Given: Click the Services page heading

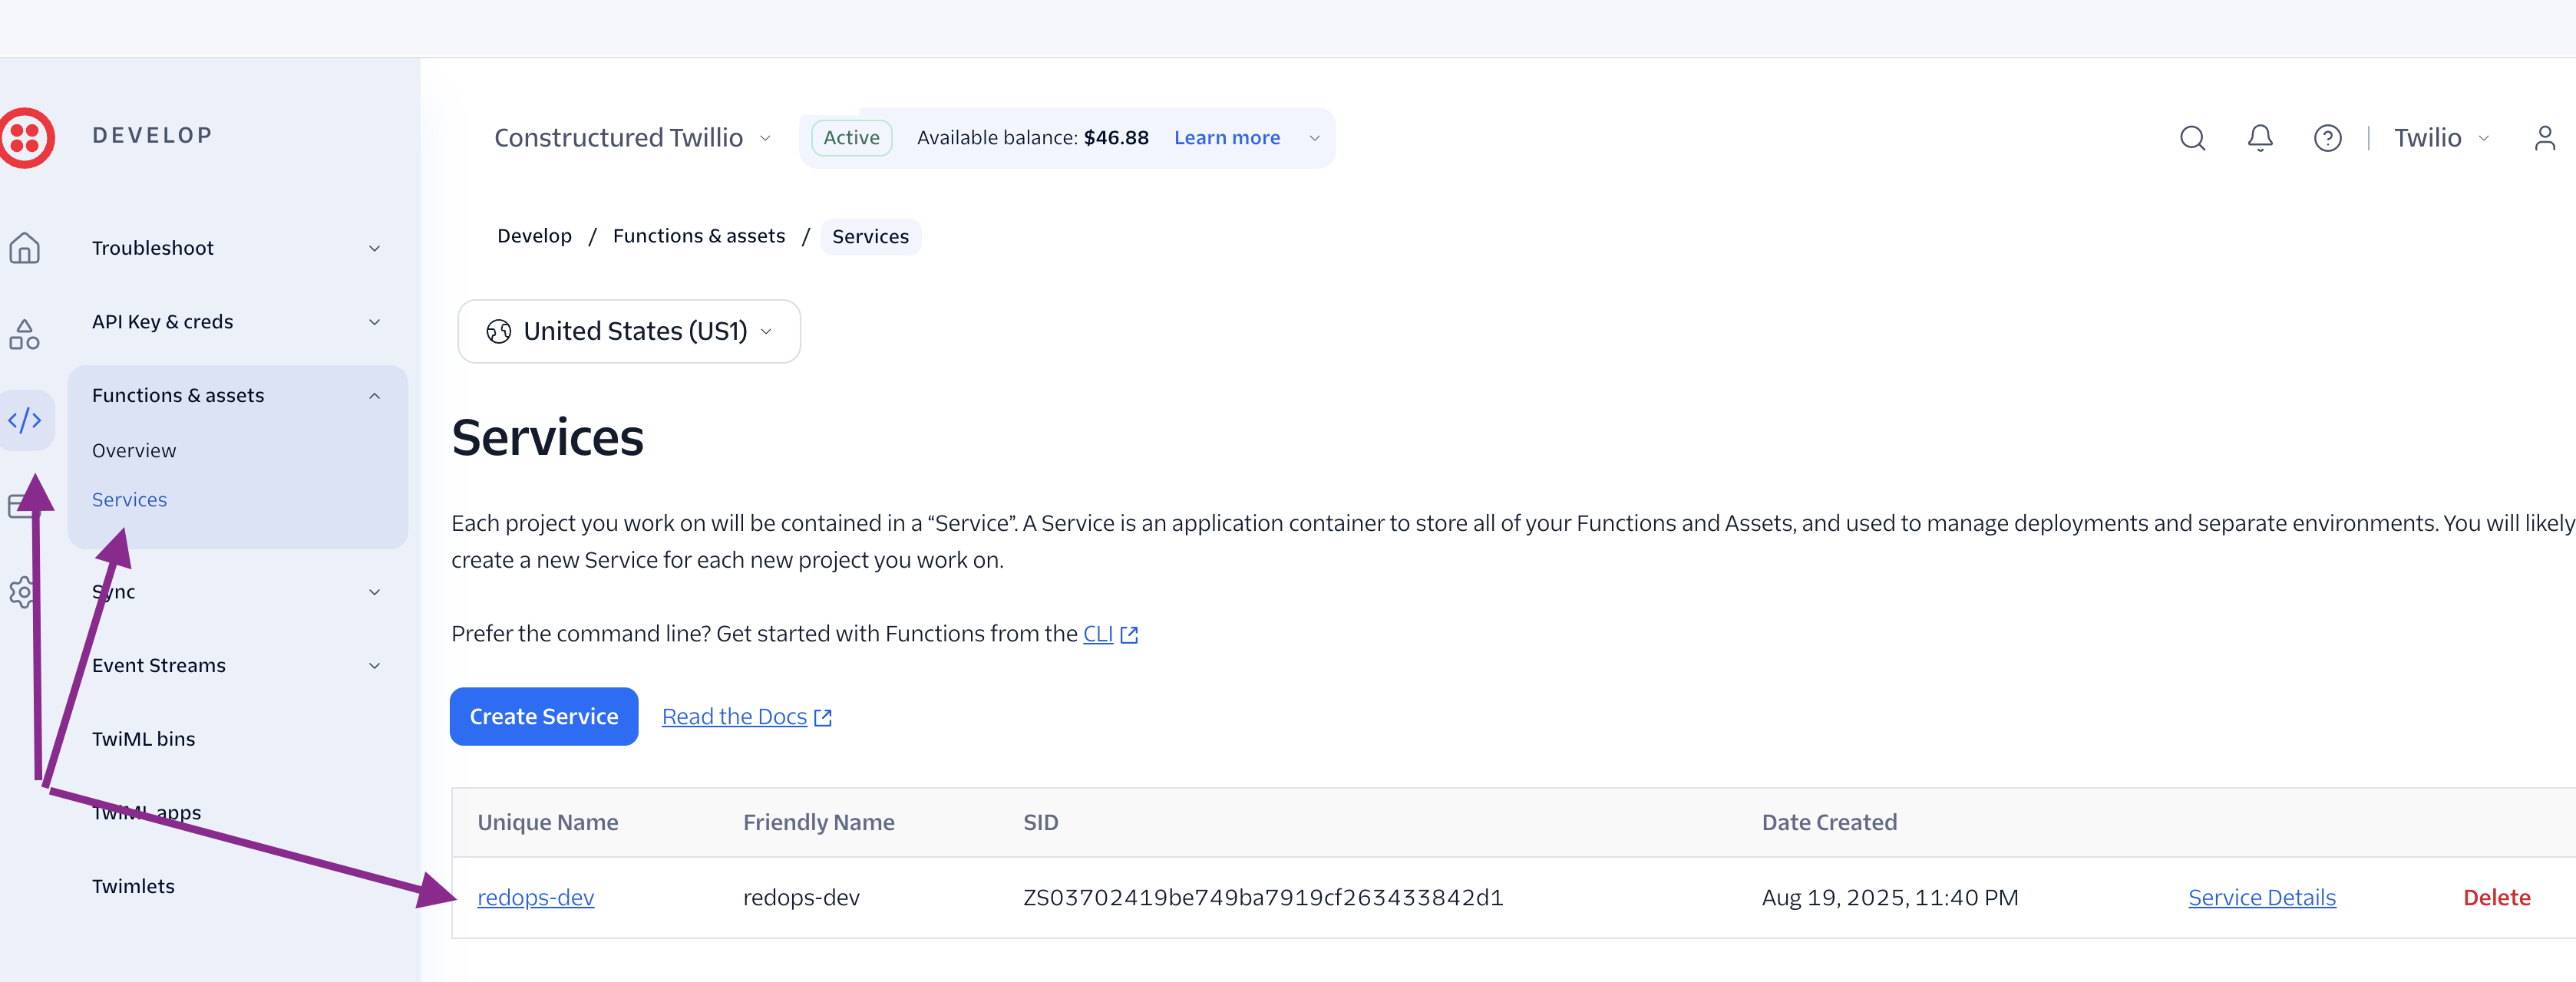Looking at the screenshot, I should (x=547, y=437).
